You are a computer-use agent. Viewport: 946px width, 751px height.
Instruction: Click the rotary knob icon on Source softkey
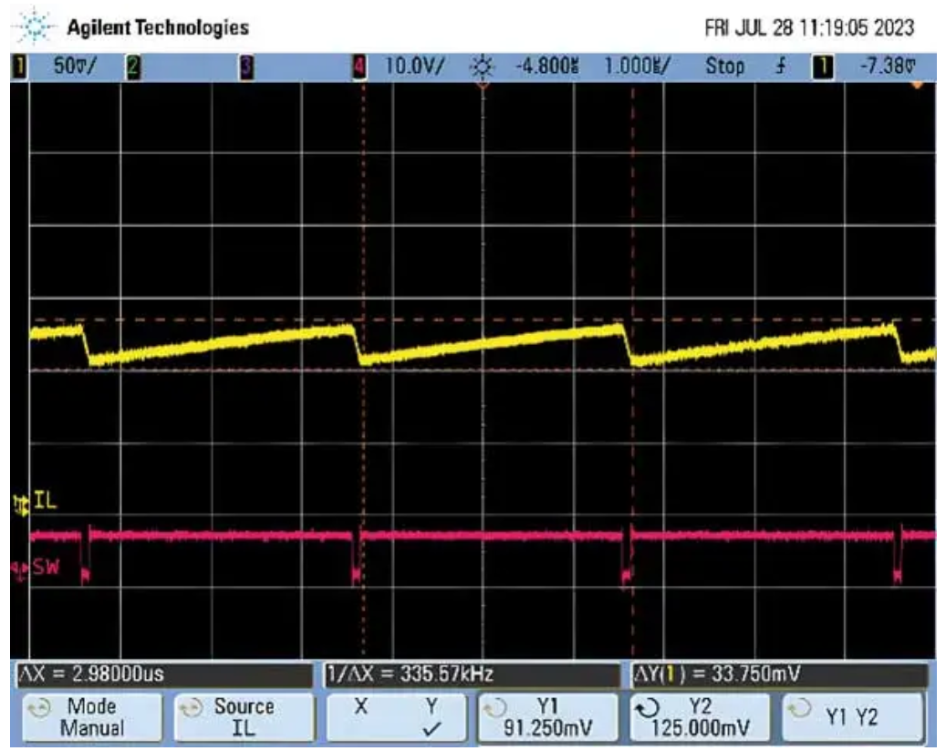coord(192,707)
